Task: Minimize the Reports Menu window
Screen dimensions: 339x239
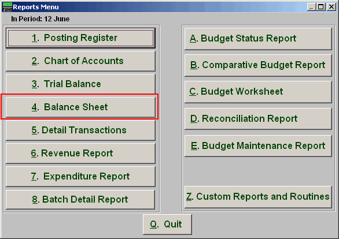Action: click(311, 7)
